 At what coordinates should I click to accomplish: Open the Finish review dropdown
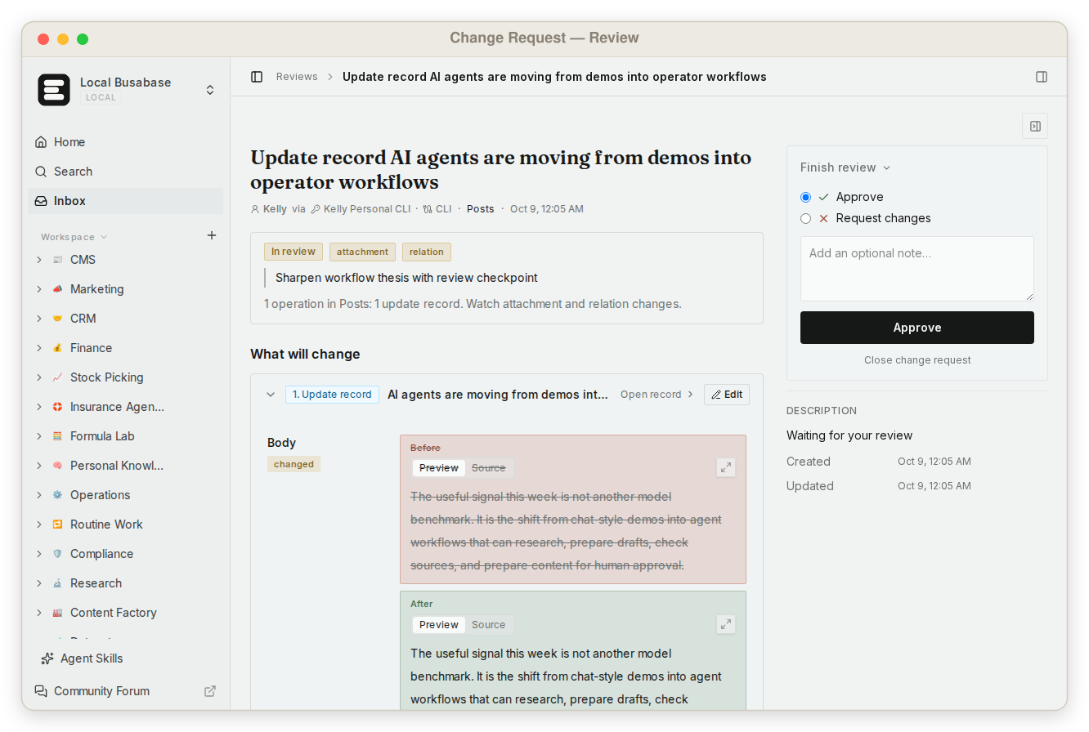click(x=845, y=167)
